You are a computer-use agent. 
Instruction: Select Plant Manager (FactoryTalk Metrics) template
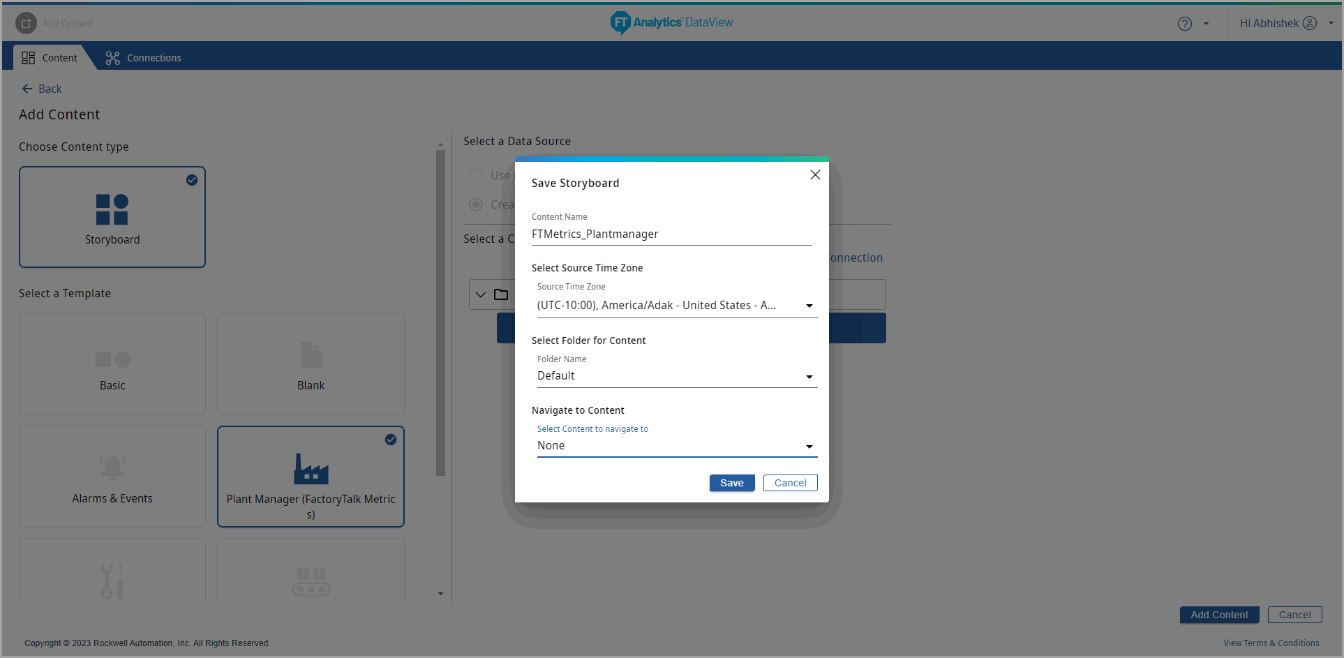pos(311,477)
